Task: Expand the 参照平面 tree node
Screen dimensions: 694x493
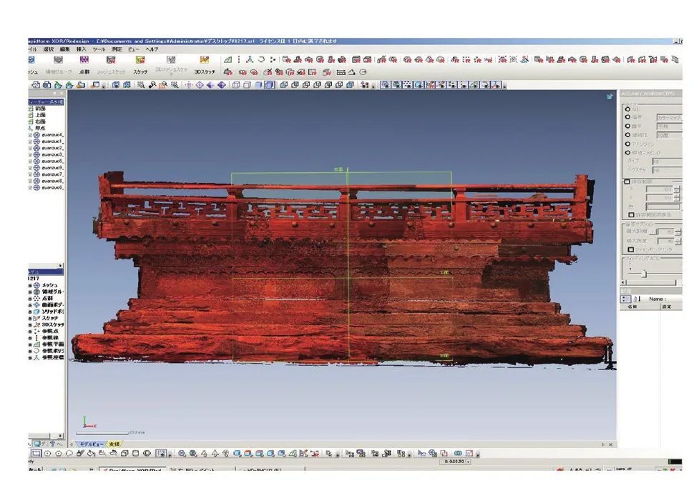Action: (x=30, y=344)
